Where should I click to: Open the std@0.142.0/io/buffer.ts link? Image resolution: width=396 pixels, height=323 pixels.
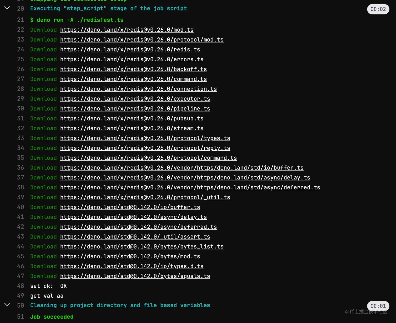tap(130, 207)
